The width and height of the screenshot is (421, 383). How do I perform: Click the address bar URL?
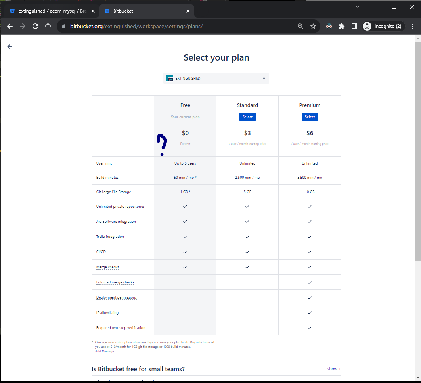click(136, 26)
